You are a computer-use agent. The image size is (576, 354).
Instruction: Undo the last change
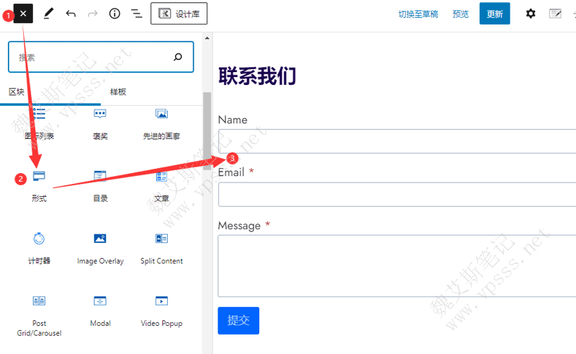71,14
